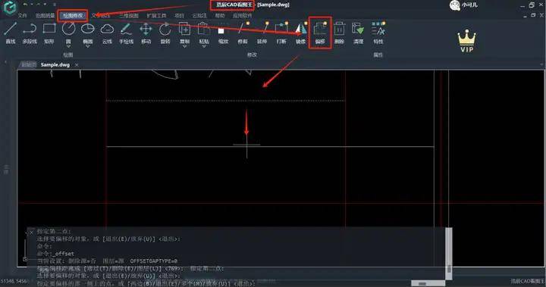
Task: Click the undo arrow in quick access bar
Action: 26,5
